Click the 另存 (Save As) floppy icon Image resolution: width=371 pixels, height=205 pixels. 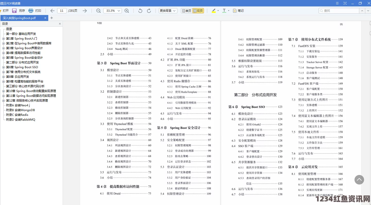click(x=14, y=11)
